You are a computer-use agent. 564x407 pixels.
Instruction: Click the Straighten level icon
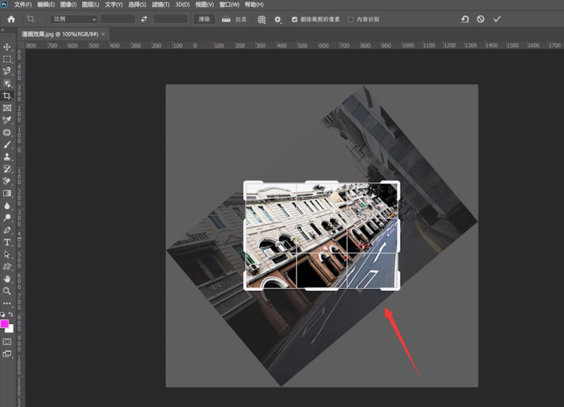pos(226,19)
